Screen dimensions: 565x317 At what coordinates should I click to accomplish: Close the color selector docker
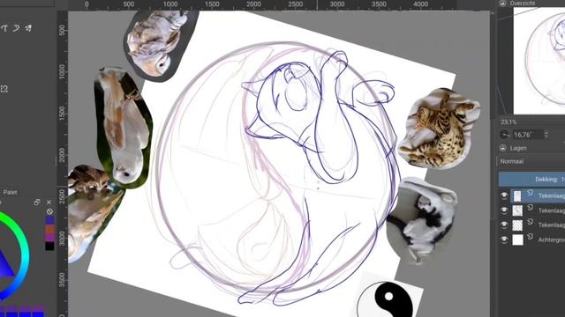click(x=49, y=203)
